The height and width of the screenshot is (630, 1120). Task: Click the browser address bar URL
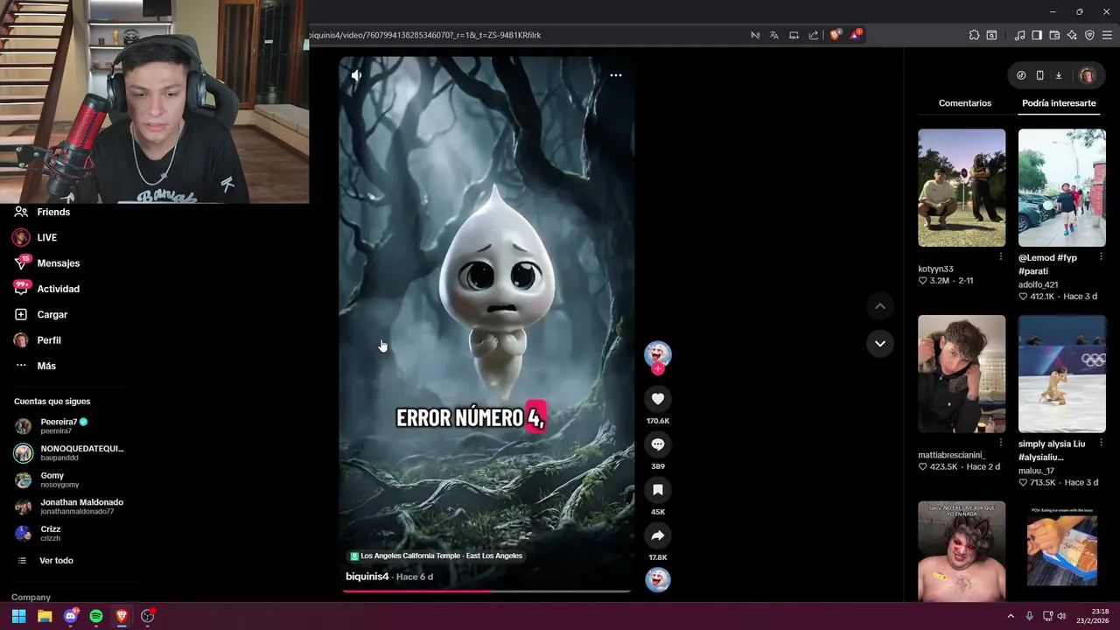click(424, 35)
